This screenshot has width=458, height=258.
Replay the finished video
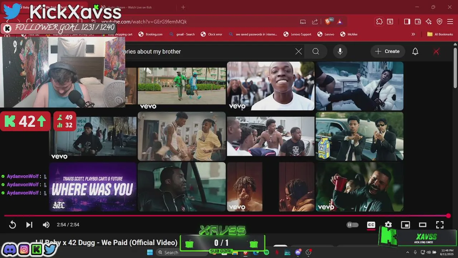coord(13,225)
